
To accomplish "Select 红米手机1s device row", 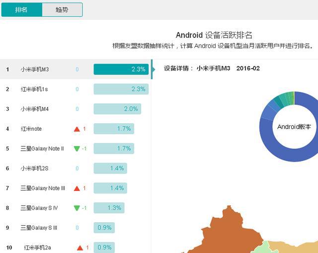I will tap(76, 89).
